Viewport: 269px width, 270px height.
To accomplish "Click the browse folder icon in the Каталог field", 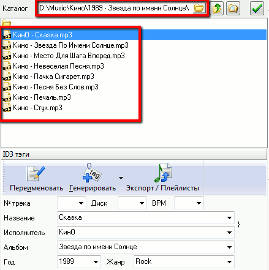I will (x=199, y=8).
